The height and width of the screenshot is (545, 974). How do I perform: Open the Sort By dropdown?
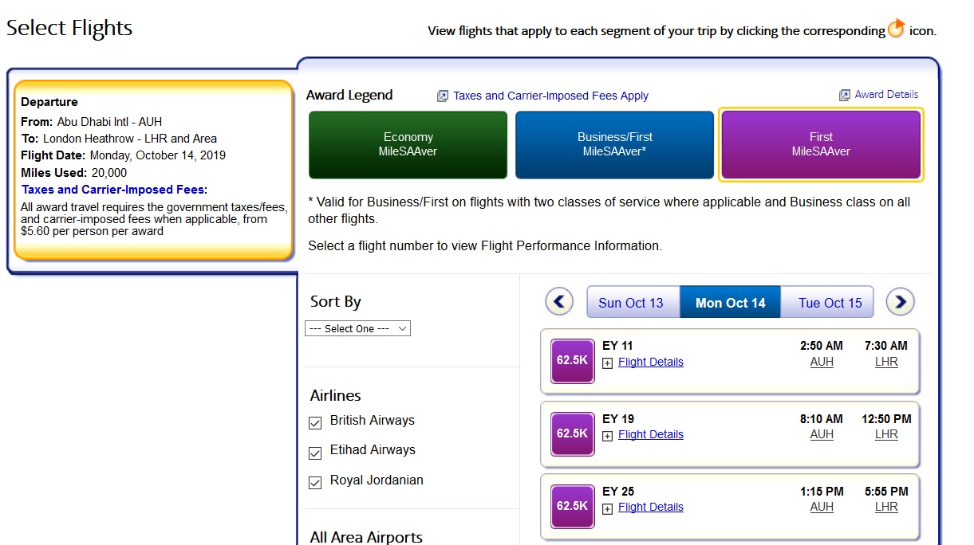[357, 328]
